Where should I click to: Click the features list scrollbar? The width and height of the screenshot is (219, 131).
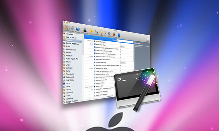click(x=134, y=53)
